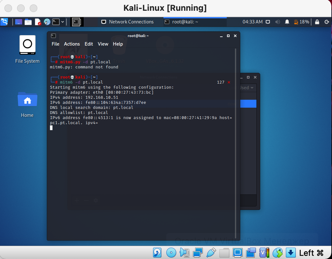The height and width of the screenshot is (259, 332).
Task: Click VirtualBox keyboard capture arrow icon
Action: (x=291, y=253)
